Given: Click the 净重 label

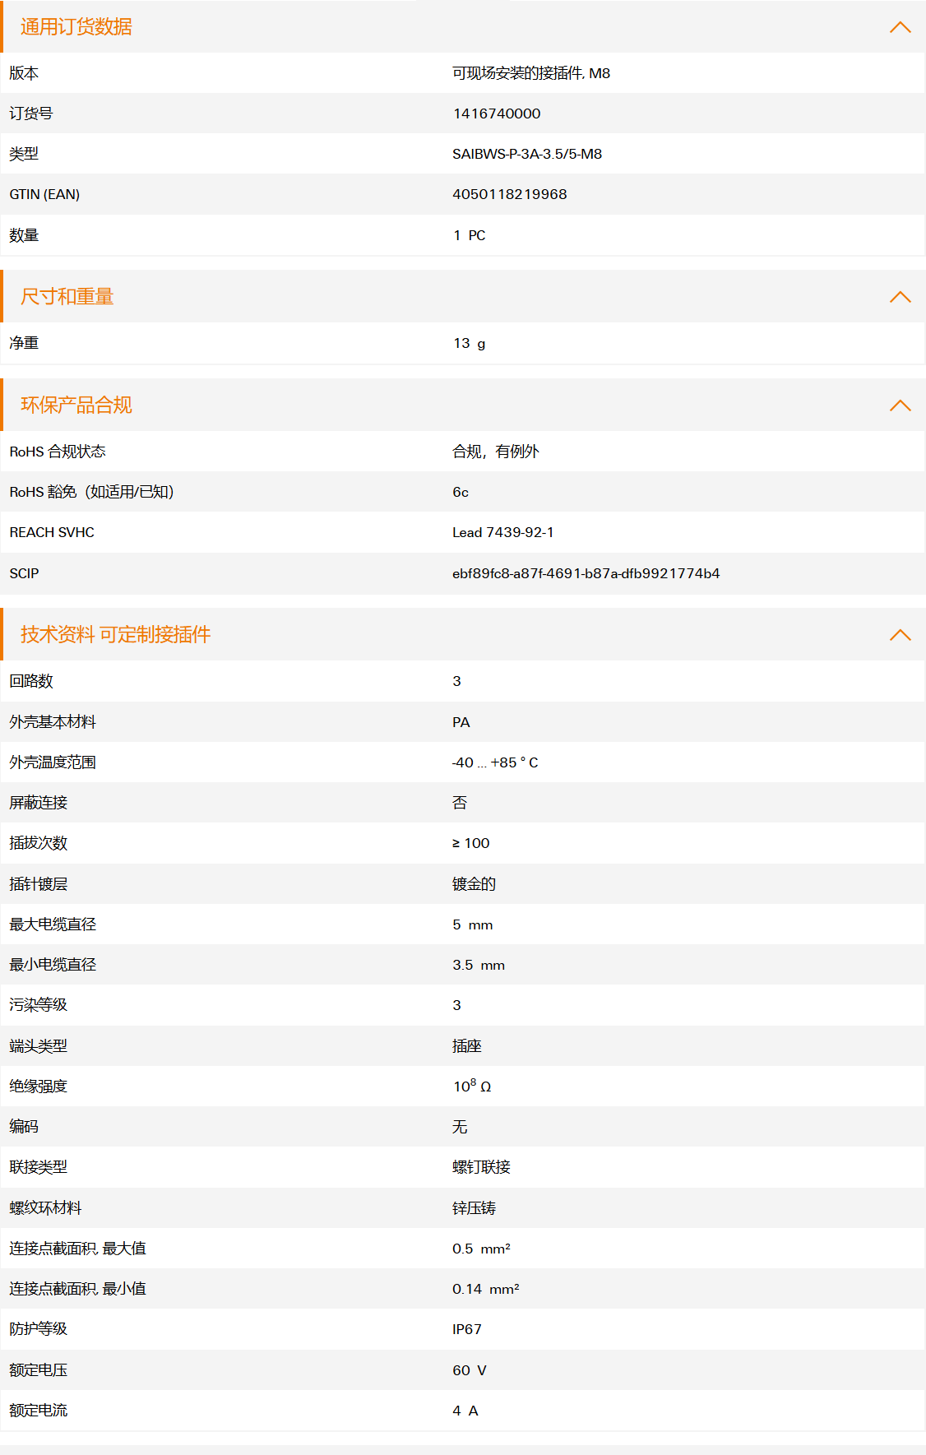Looking at the screenshot, I should tap(24, 343).
